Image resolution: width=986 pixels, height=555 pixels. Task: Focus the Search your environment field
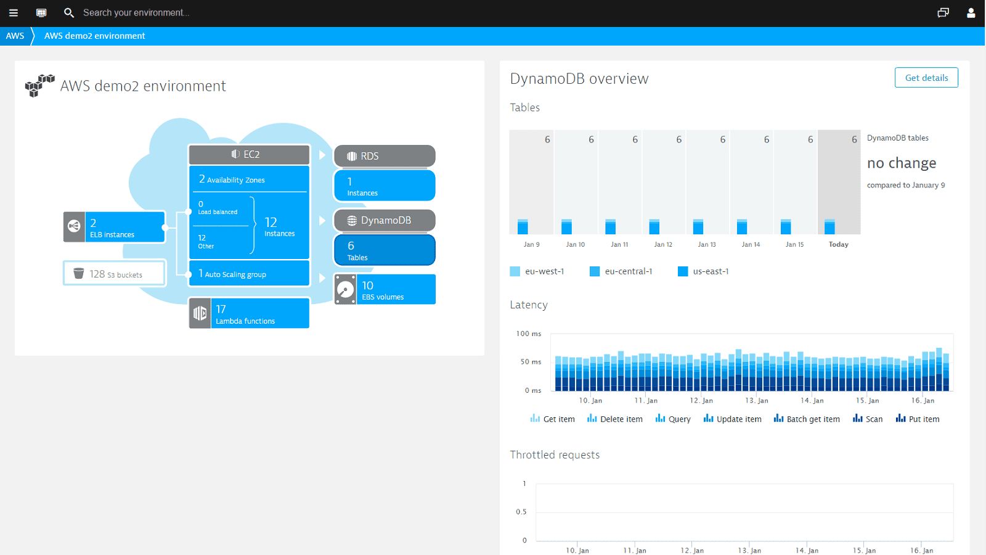137,12
